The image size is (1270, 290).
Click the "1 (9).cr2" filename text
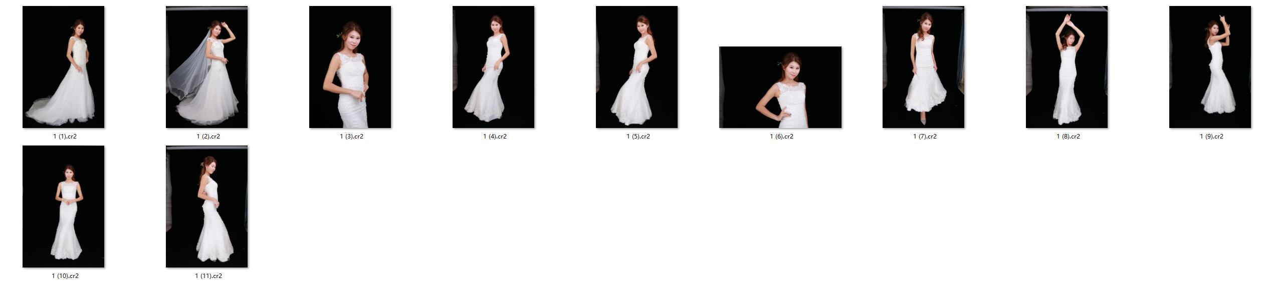click(x=1212, y=136)
